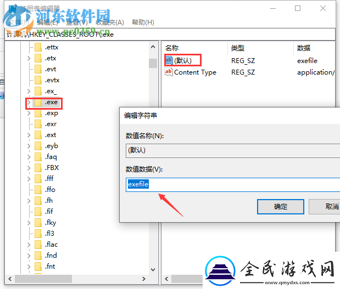This screenshot has width=340, height=289.
Task: Maximize the registry editor window
Action: (x=298, y=8)
